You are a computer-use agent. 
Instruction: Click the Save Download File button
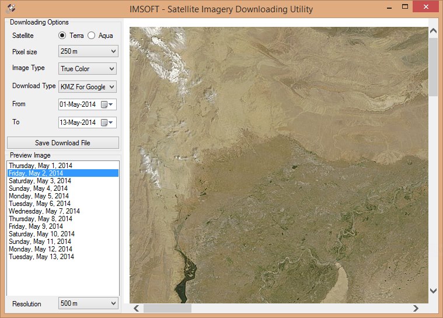coord(63,142)
